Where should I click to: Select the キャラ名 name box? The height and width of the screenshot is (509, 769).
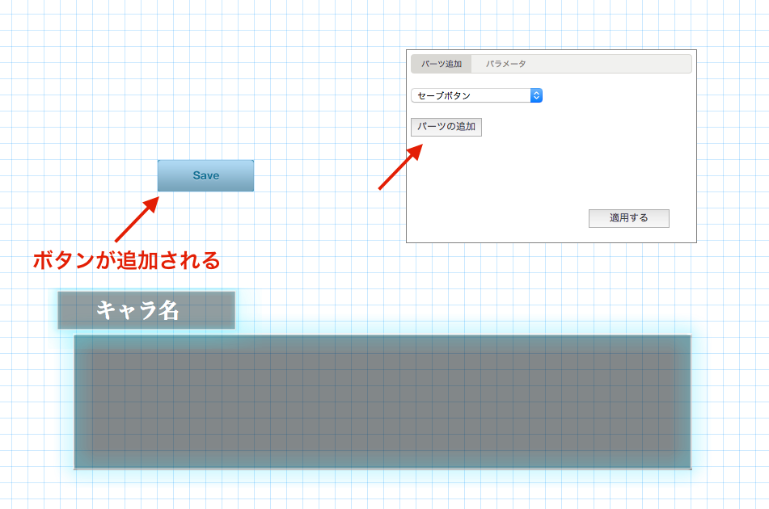146,310
